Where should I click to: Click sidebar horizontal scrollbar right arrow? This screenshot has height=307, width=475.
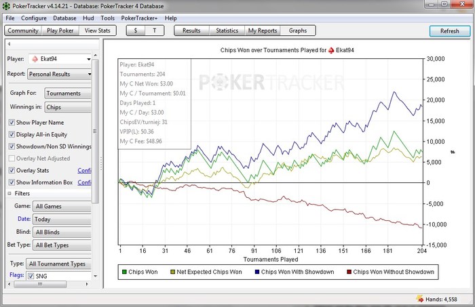[x=87, y=285]
